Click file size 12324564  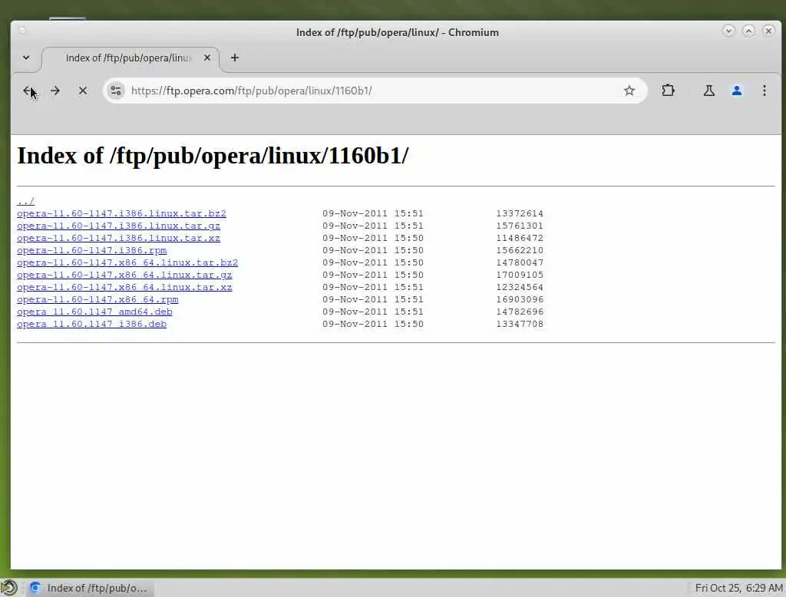click(520, 287)
